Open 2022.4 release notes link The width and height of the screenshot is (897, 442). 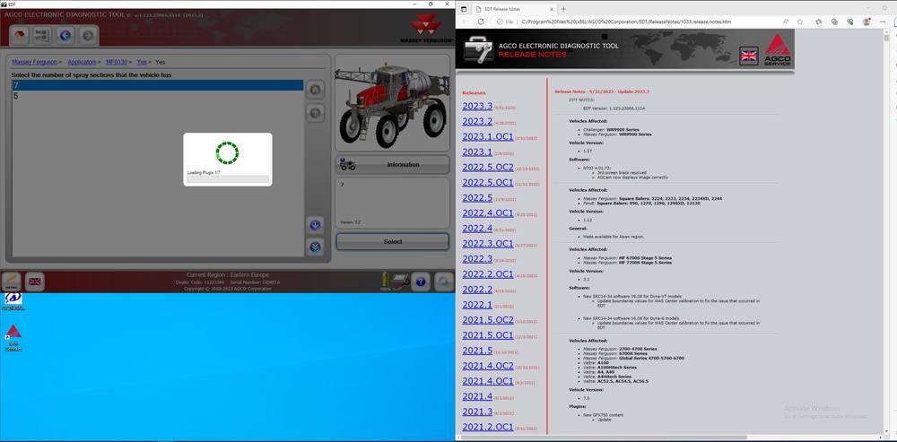[x=477, y=228]
